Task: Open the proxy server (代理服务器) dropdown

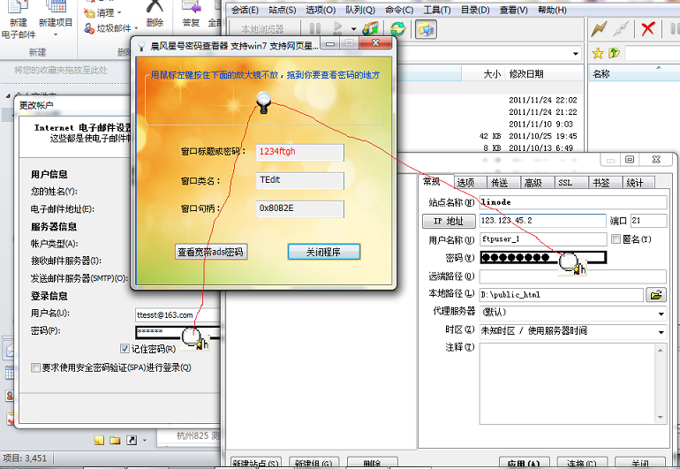Action: (x=661, y=313)
